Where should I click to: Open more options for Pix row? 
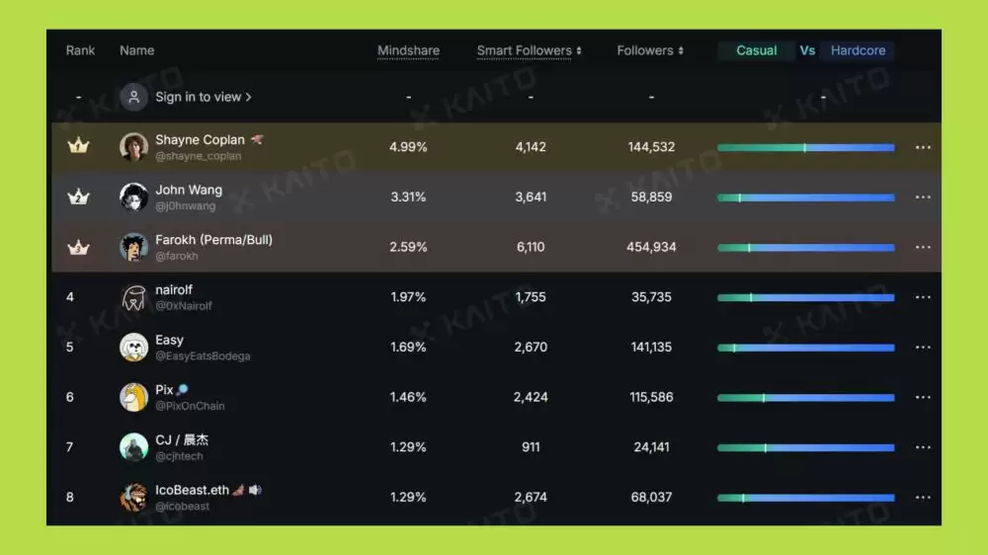(923, 397)
